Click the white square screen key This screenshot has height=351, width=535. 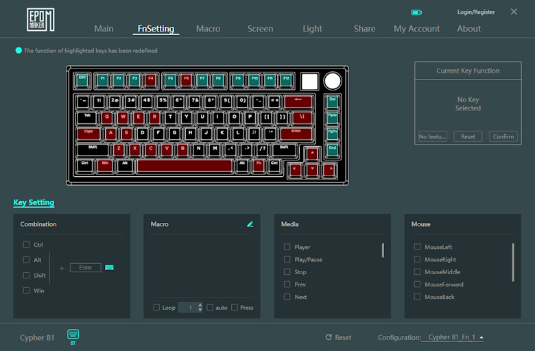click(x=309, y=81)
